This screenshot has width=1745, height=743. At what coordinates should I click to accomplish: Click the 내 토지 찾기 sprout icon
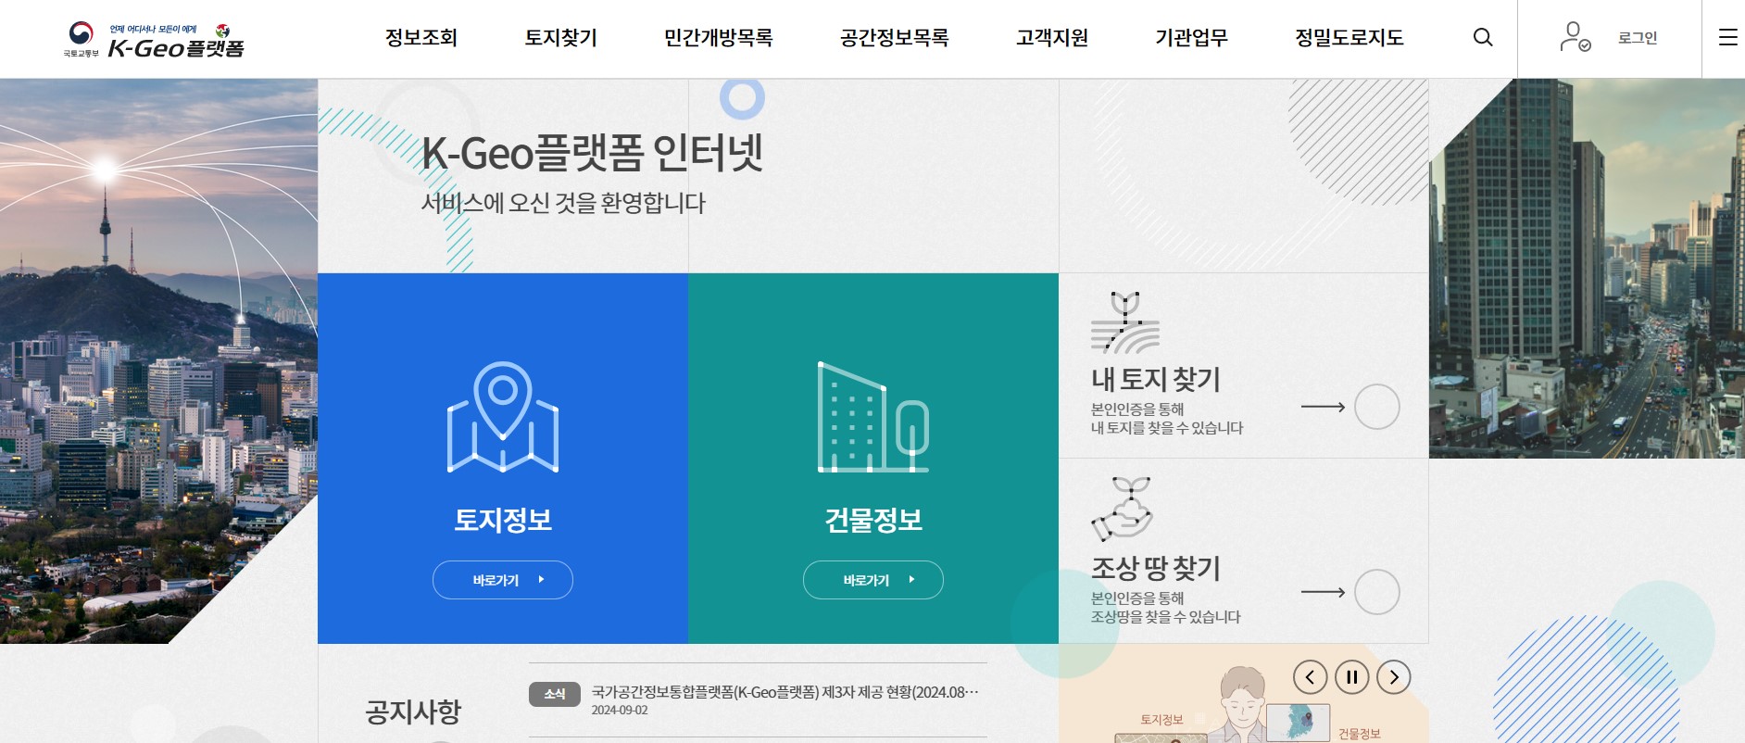(x=1125, y=322)
